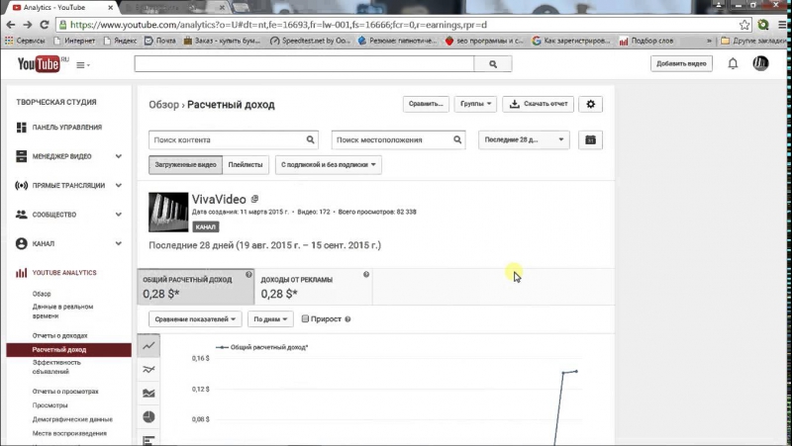Open Другие закладки folder

click(x=753, y=41)
